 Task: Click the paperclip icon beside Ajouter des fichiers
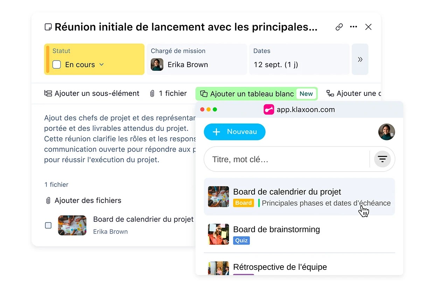tap(48, 200)
